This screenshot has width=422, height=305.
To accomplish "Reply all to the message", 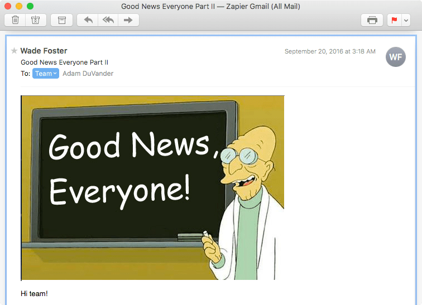I will (x=108, y=20).
